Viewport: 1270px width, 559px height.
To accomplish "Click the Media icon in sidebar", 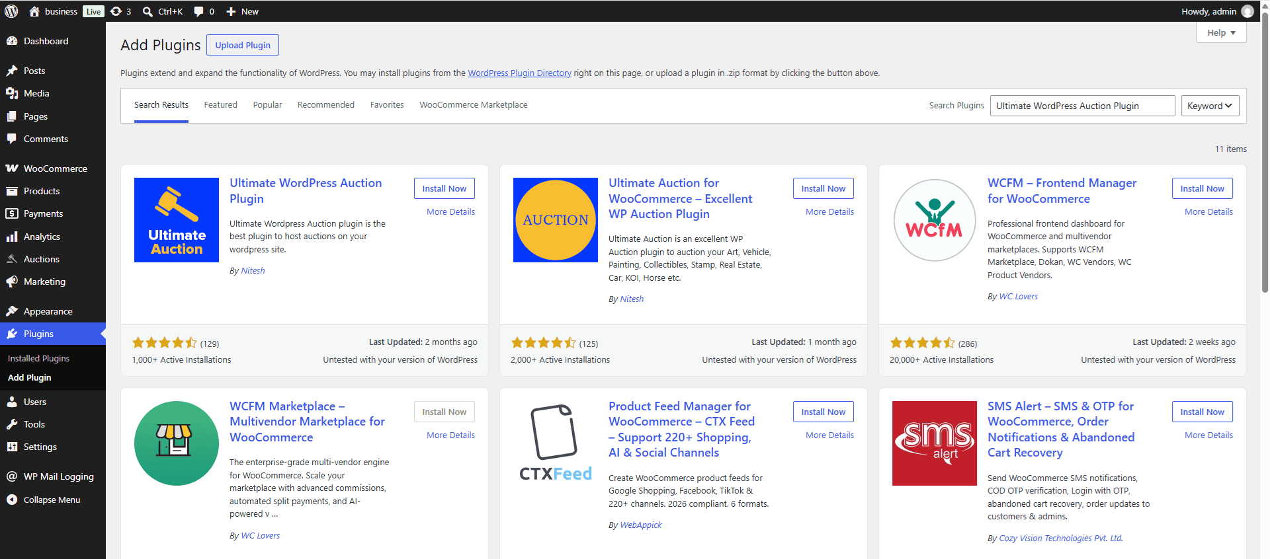I will 12,93.
